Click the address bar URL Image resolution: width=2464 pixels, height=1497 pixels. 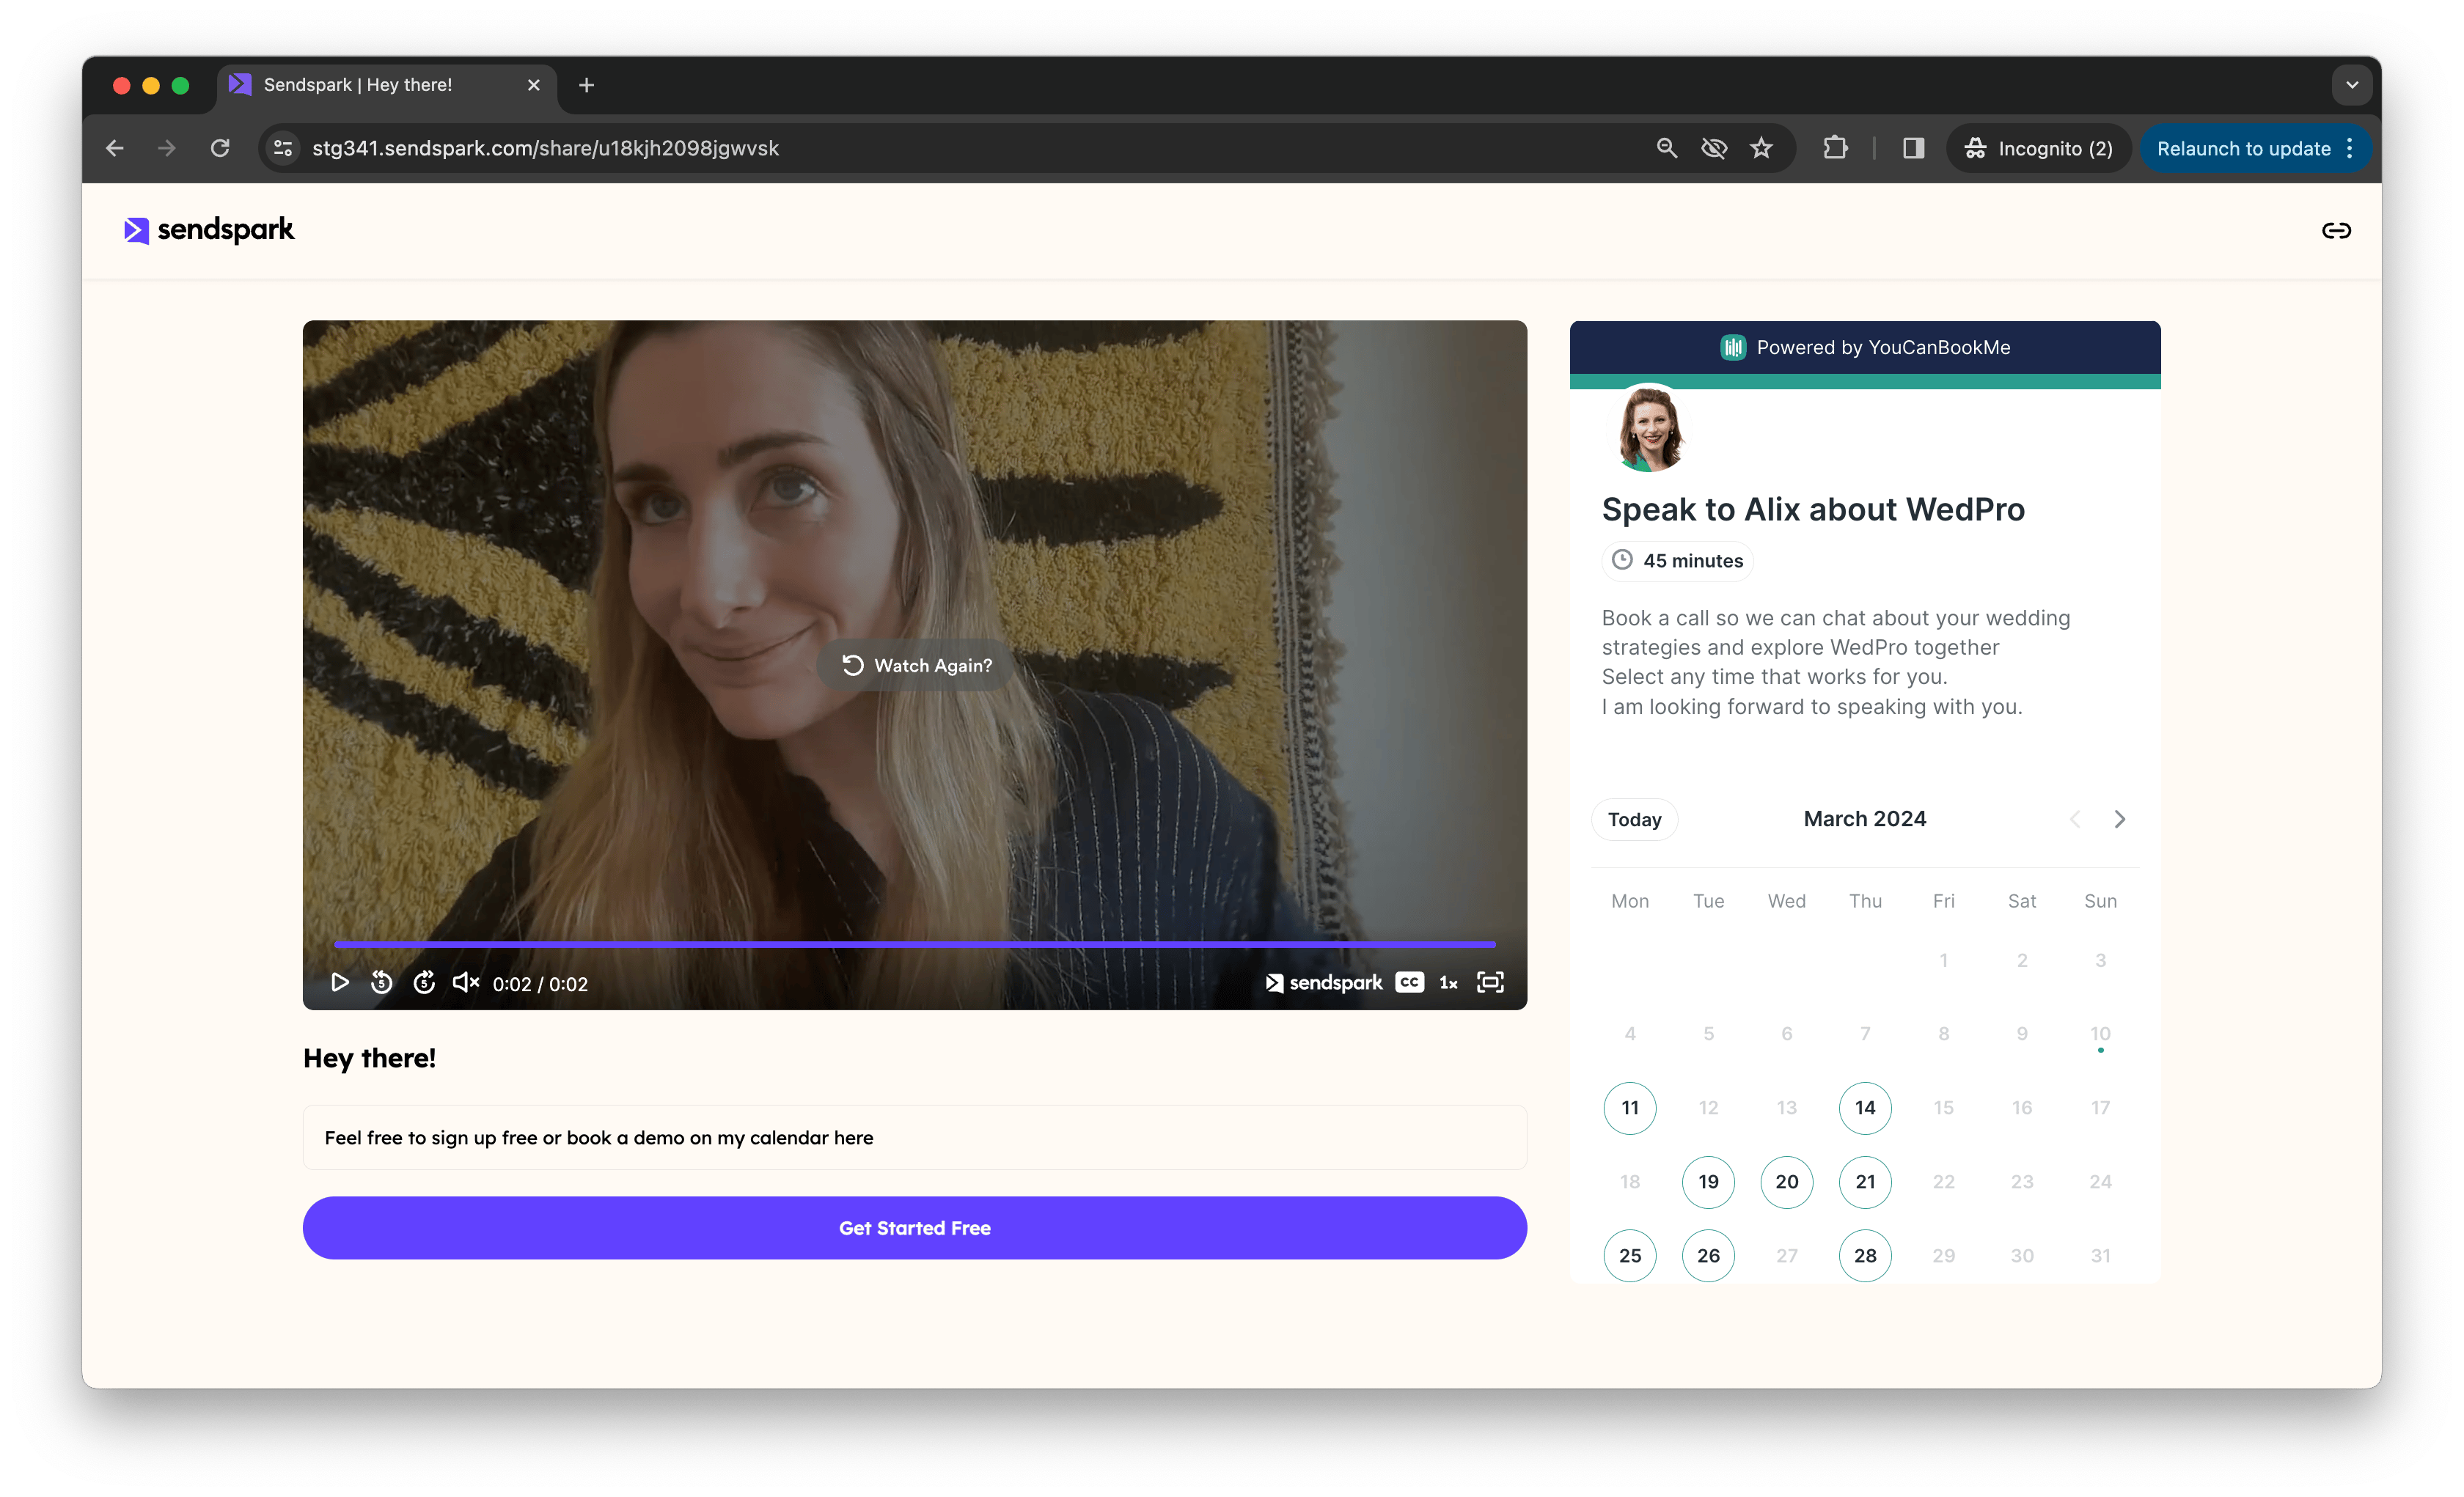pos(545,148)
